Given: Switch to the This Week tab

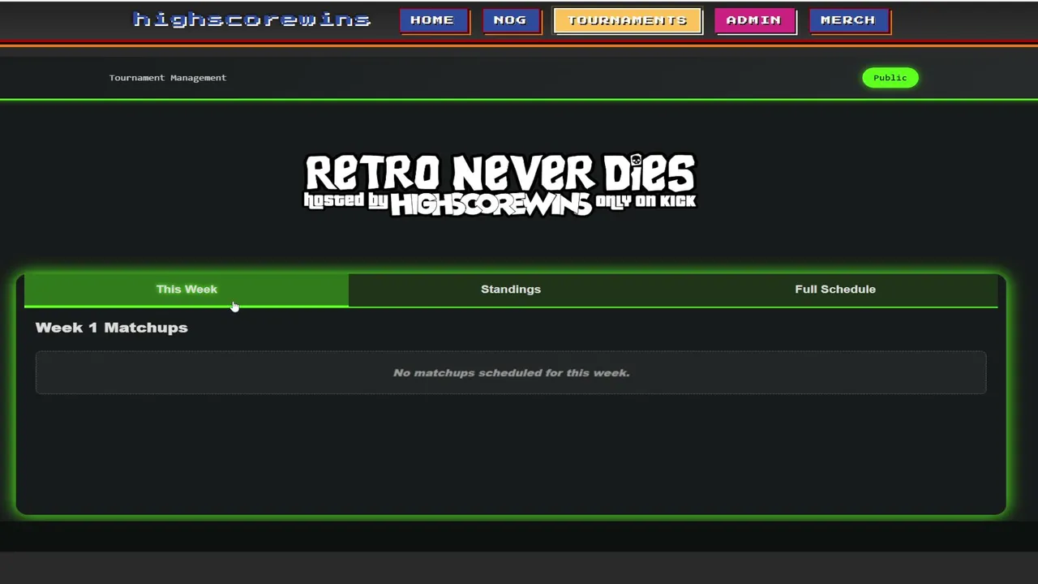Looking at the screenshot, I should coord(187,290).
